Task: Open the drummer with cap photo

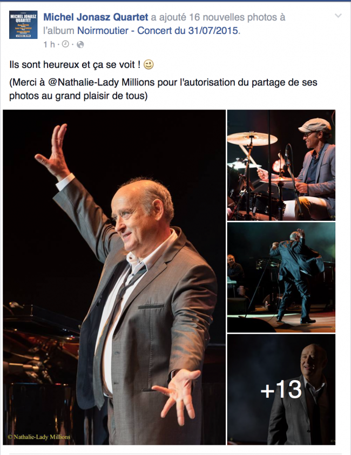Action: click(x=281, y=165)
